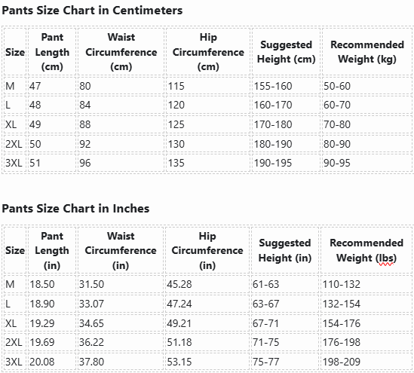Screen dimensions: 414x373
Task: Select cell with height 155-160
Action: point(286,86)
